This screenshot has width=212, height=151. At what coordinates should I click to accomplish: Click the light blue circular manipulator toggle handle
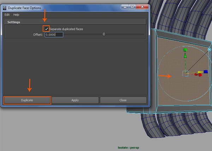210,50
